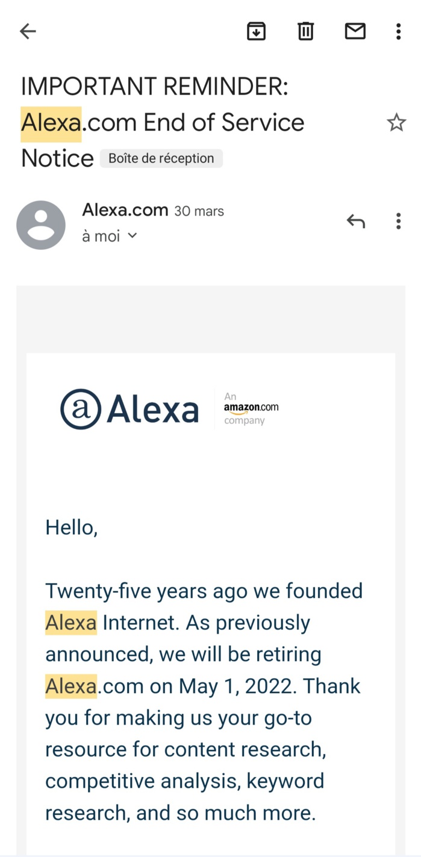Screen dimensions: 421x857
Task: Click the "An amazon.com company" logo
Action: (251, 408)
